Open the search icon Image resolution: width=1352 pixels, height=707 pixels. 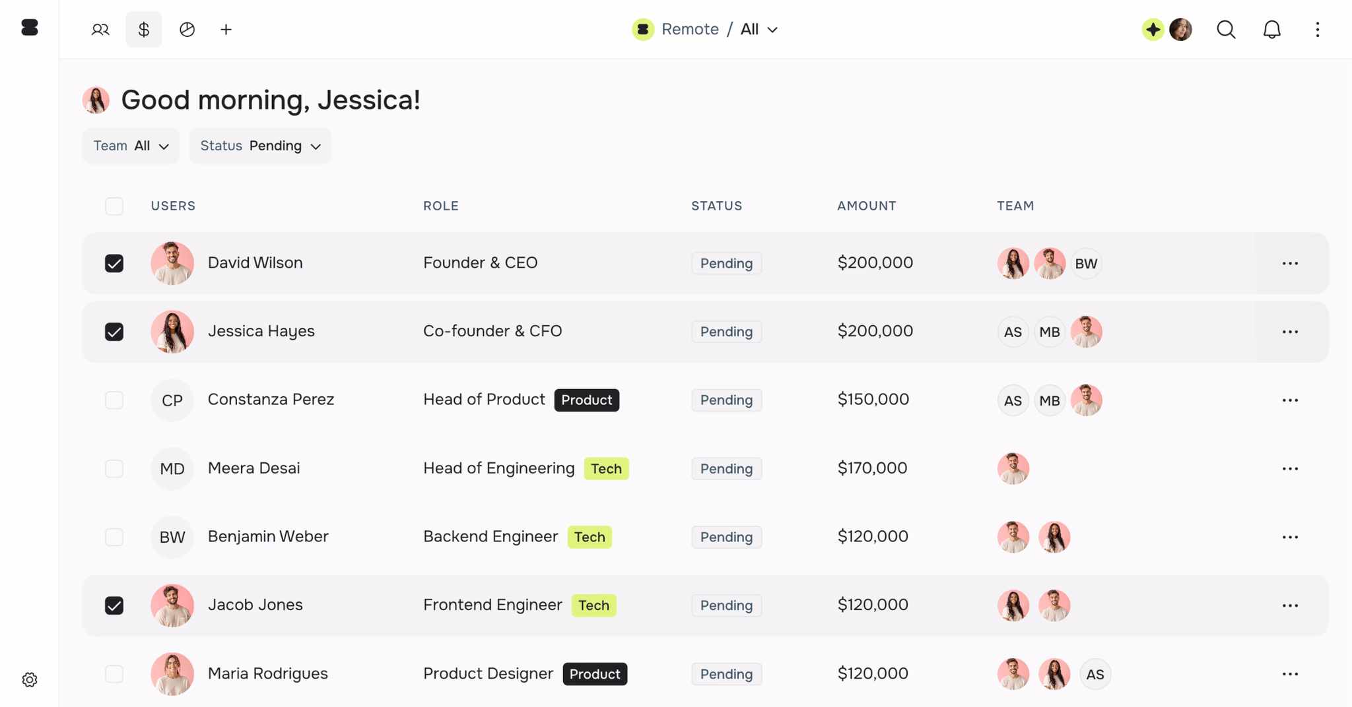click(x=1226, y=29)
